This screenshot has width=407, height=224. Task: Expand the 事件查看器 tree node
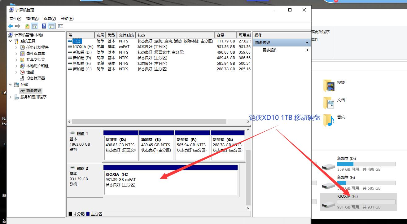pos(16,54)
